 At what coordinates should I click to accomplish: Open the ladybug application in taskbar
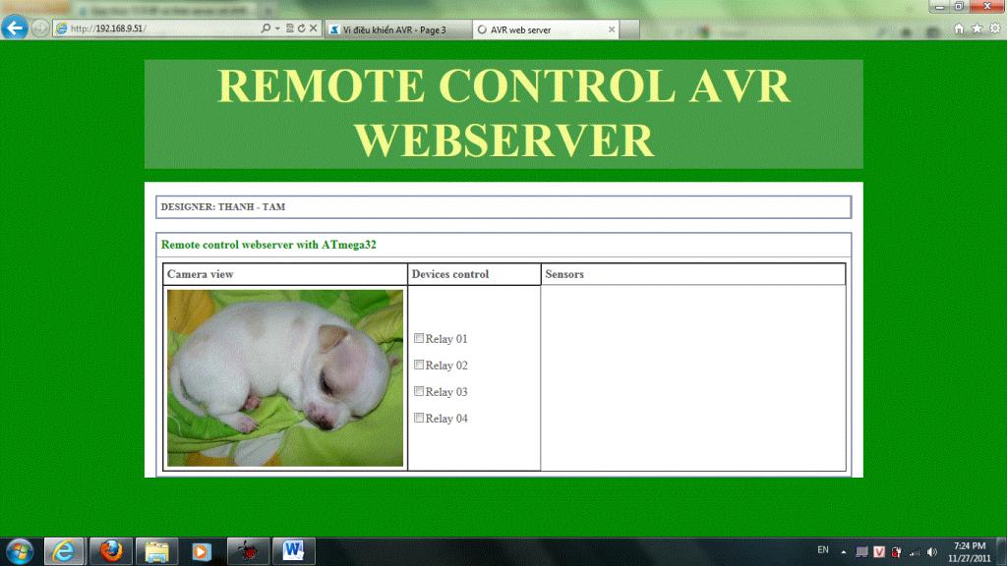click(x=248, y=551)
